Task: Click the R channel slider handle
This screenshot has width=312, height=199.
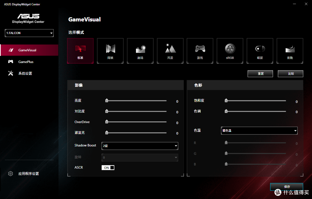Action: coord(226,142)
